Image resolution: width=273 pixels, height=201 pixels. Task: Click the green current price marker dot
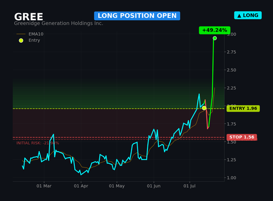(x=215, y=38)
